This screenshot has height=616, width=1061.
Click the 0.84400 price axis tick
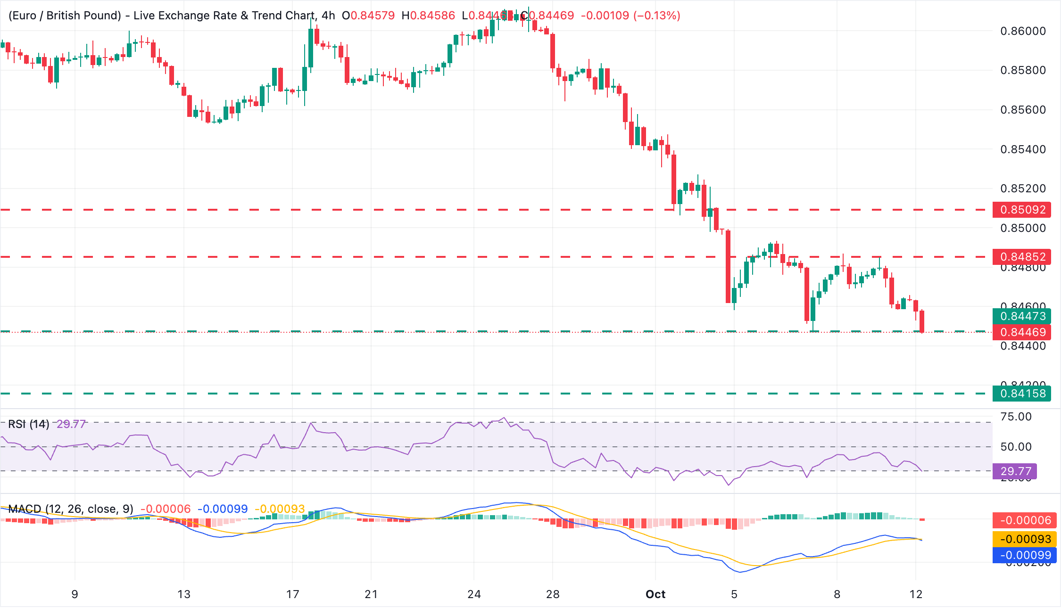point(1023,346)
